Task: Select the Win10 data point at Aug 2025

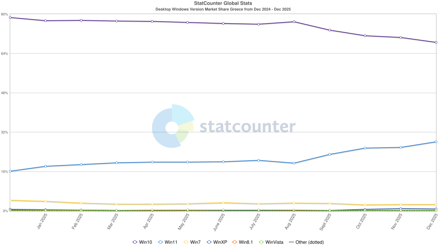Action: click(x=294, y=22)
